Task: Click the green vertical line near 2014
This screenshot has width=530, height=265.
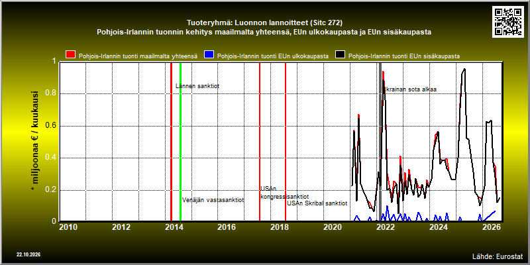Action: click(x=180, y=142)
